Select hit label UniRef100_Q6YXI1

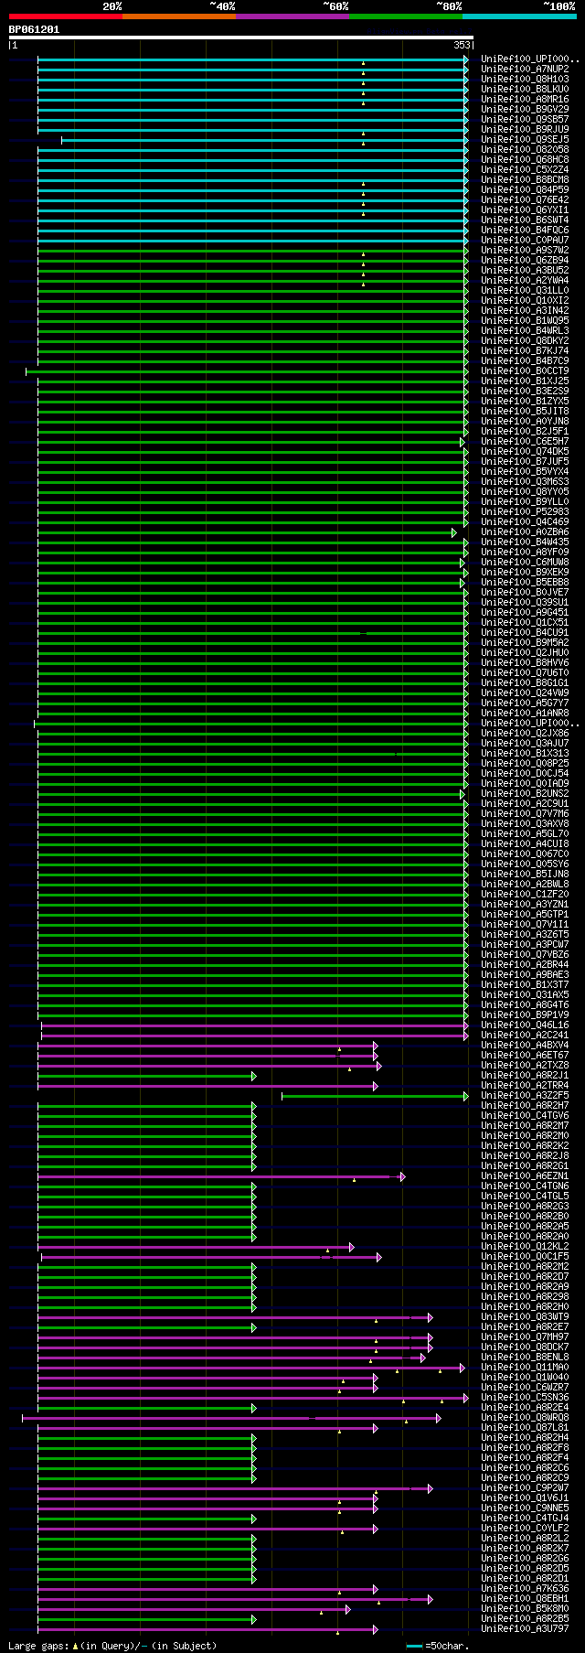click(x=525, y=209)
